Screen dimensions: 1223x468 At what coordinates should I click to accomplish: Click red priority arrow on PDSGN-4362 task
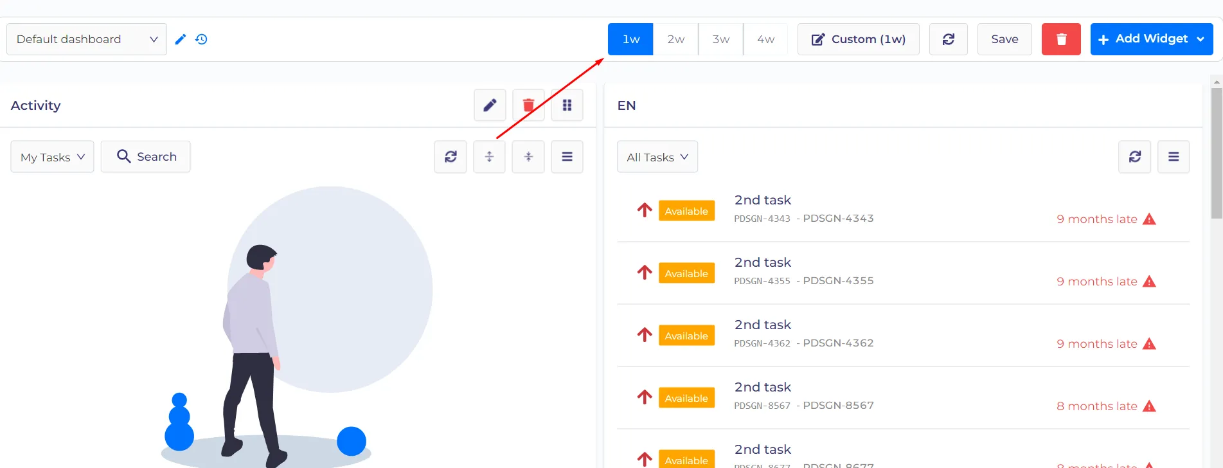point(645,335)
